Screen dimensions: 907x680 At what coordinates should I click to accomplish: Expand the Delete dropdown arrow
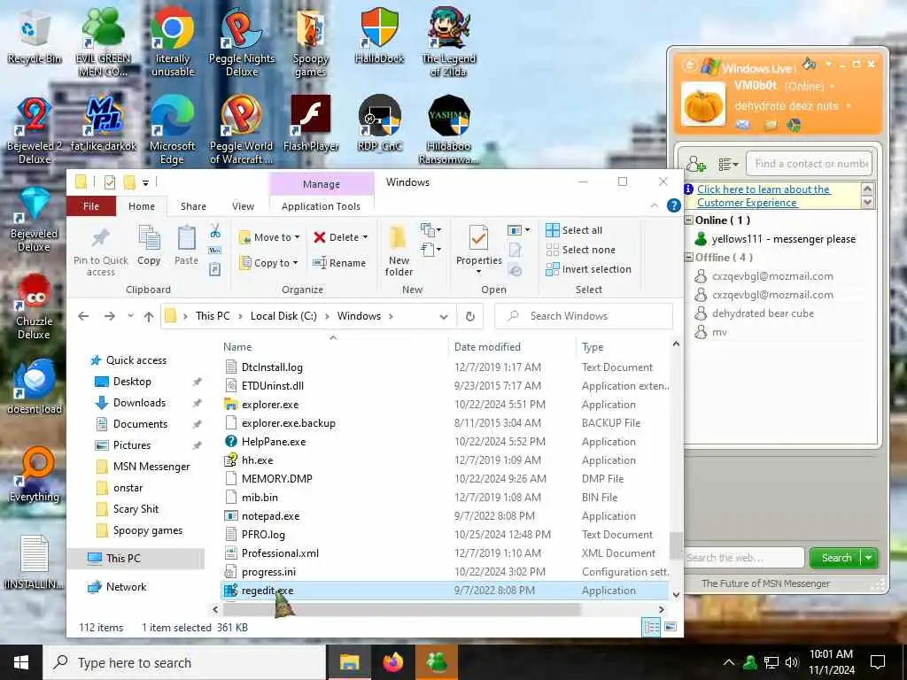pyautogui.click(x=365, y=237)
